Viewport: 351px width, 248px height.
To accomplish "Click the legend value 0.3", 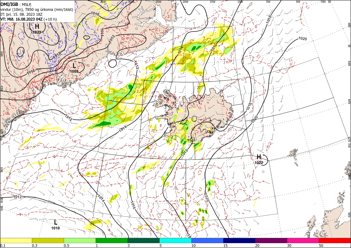I will [34, 246].
